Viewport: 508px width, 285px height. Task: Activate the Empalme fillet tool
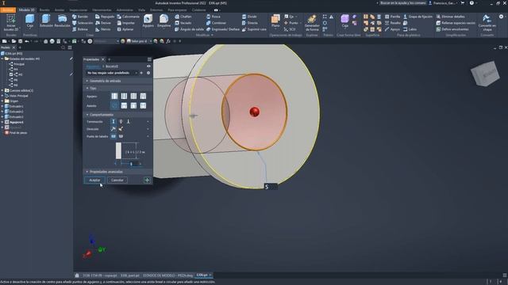(164, 21)
